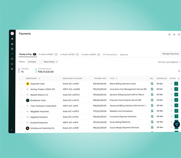
Task: Open the VE user avatar
Action: pos(179,34)
